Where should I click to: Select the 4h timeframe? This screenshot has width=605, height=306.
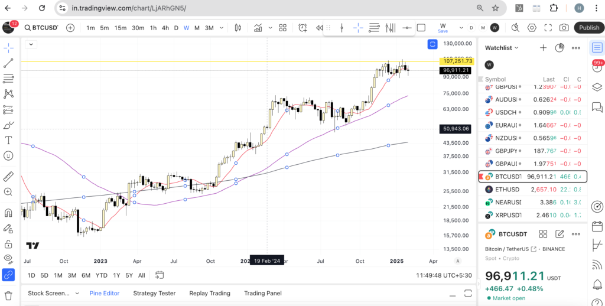pyautogui.click(x=165, y=28)
